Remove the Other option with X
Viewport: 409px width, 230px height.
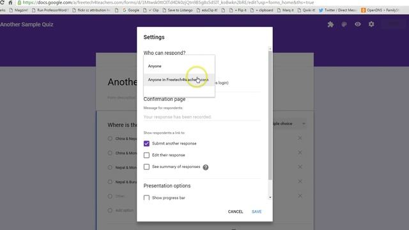tap(300, 196)
